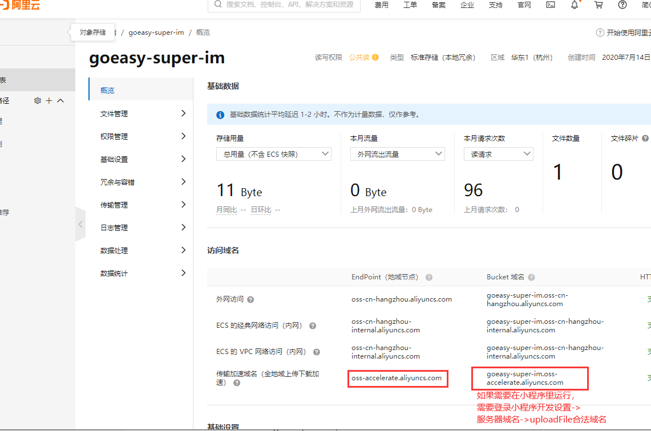The image size is (651, 431).
Task: Click the help question mark icon
Action: pos(622,5)
